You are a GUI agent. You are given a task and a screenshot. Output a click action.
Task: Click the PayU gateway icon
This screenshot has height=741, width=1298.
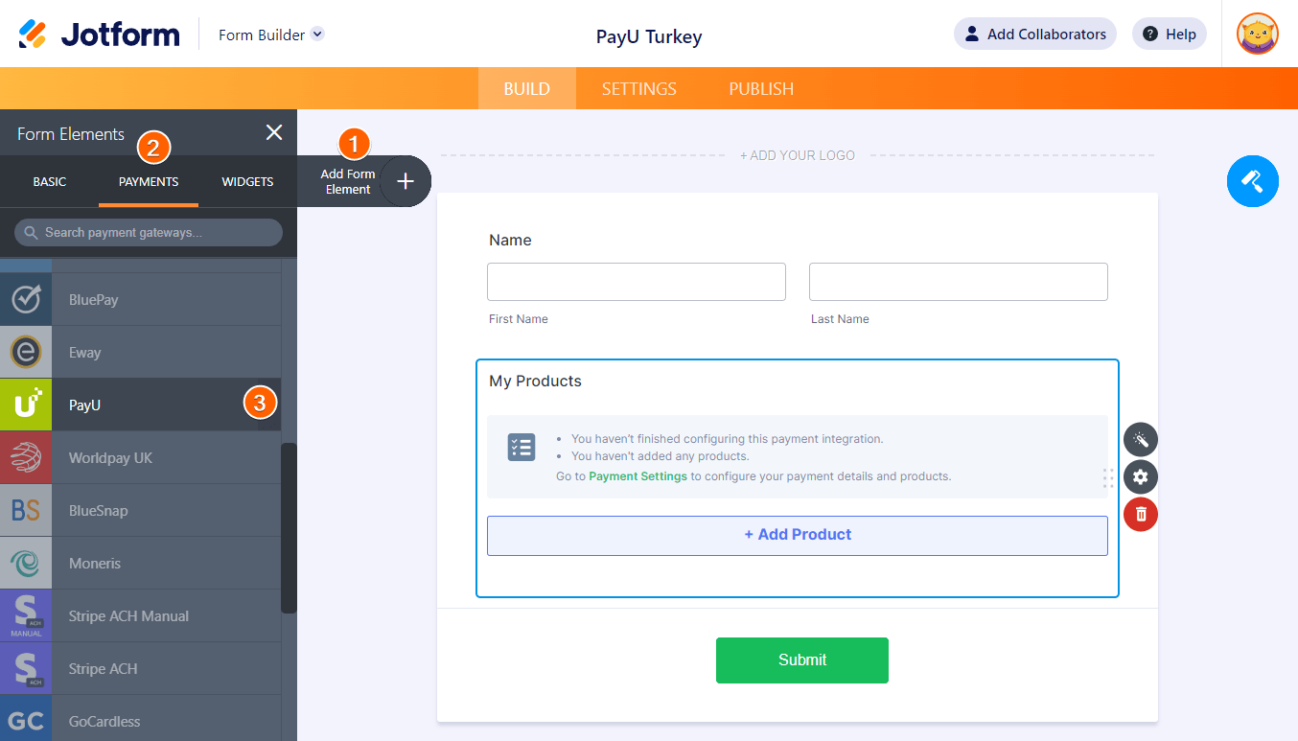pos(26,405)
